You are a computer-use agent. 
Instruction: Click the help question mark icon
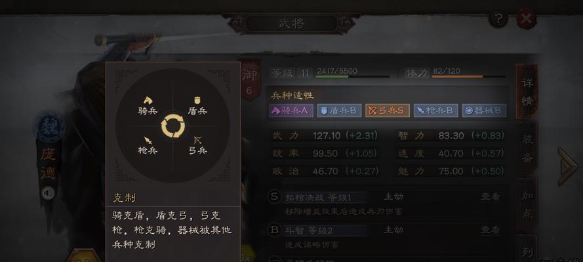click(x=498, y=18)
